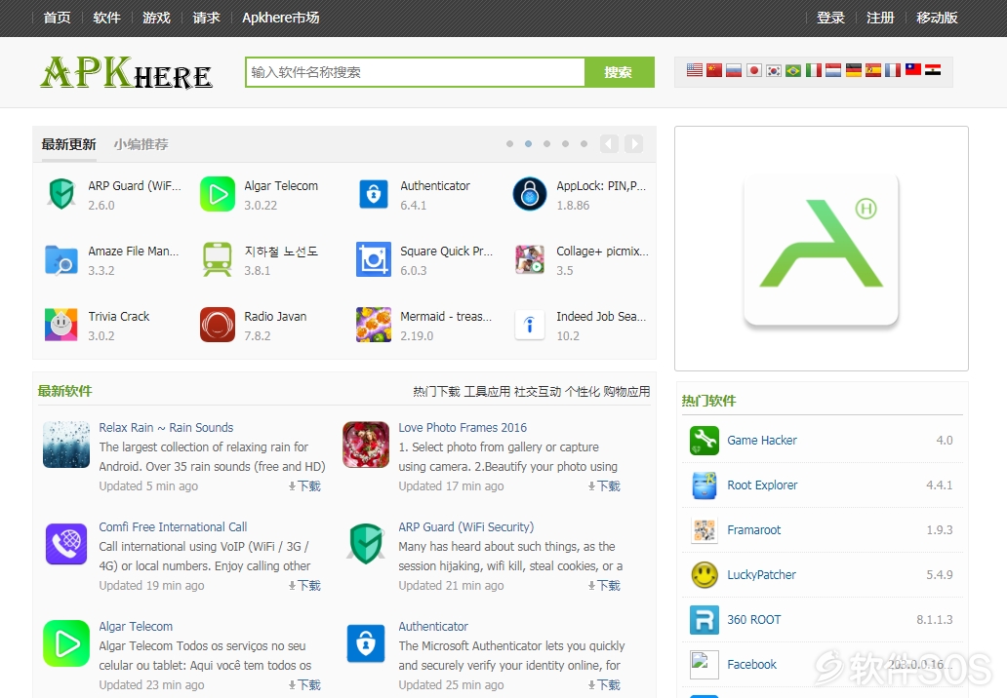
Task: Open the 注册 registration link
Action: 880,18
